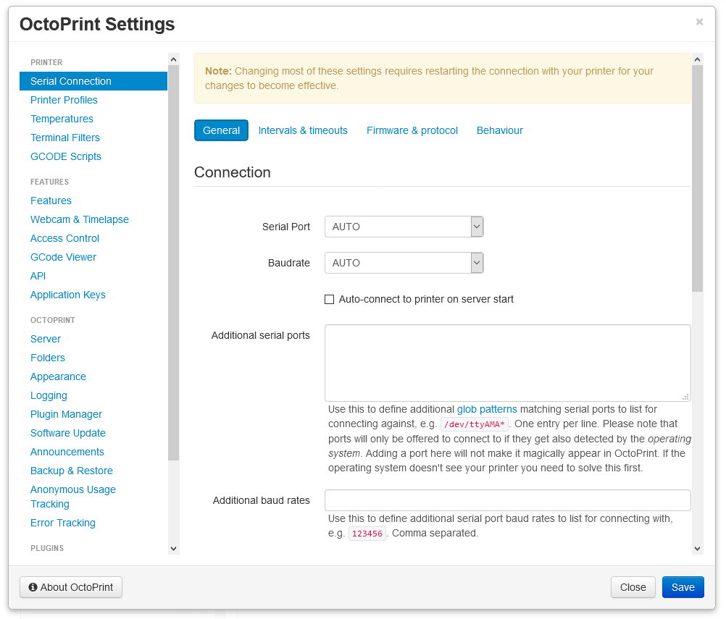Click the info icon on About OctoPrint
This screenshot has height=619, width=726.
click(33, 587)
